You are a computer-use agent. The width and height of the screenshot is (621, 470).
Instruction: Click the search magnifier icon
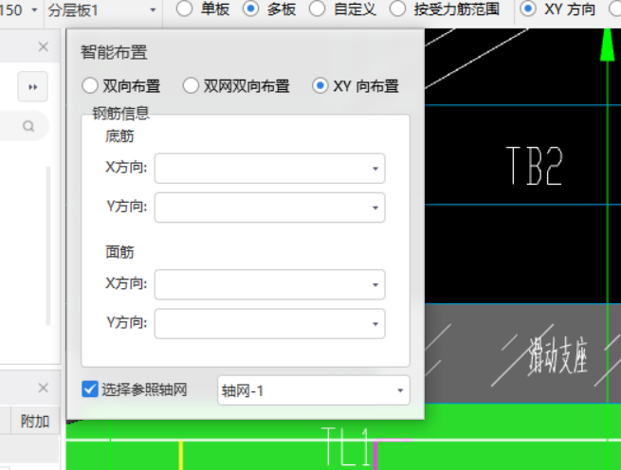(x=28, y=126)
